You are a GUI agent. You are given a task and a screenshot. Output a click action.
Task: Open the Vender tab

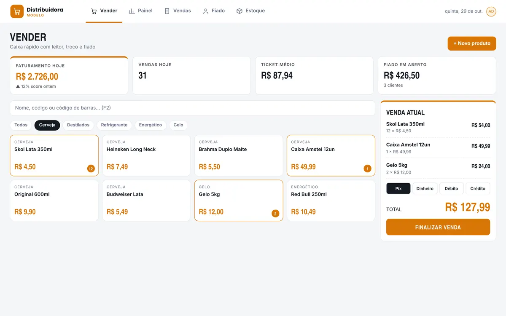pos(104,11)
